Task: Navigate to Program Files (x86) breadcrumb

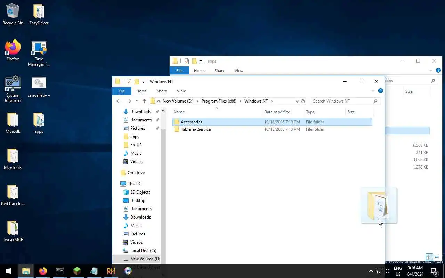Action: click(x=219, y=101)
